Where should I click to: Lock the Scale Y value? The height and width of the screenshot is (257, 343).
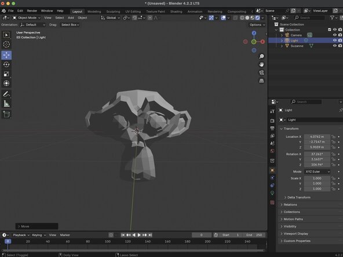(x=333, y=183)
